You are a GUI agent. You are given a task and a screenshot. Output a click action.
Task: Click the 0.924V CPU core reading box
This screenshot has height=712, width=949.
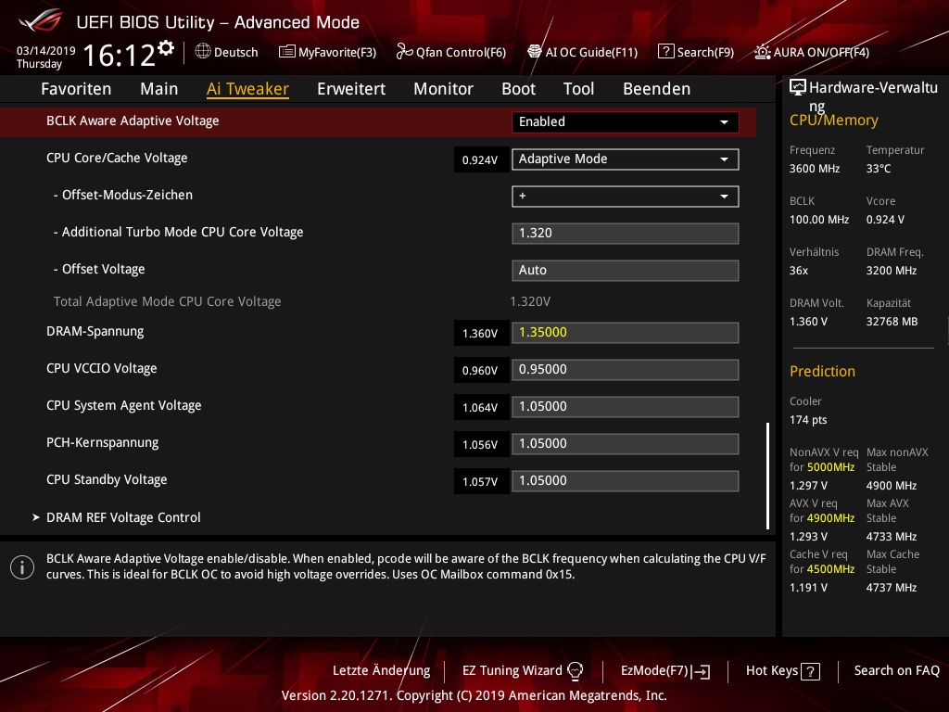(x=480, y=159)
